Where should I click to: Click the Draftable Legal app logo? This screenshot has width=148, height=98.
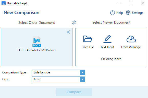(x=4, y=3)
